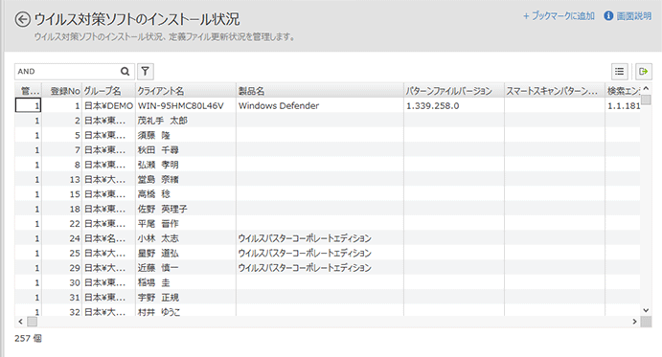Image resolution: width=662 pixels, height=357 pixels.
Task: Sort by パターンファイルバージョン column header
Action: (x=454, y=91)
